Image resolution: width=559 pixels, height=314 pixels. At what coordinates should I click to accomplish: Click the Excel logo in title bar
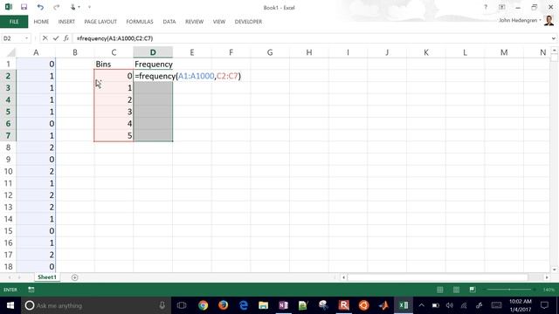[x=8, y=7]
